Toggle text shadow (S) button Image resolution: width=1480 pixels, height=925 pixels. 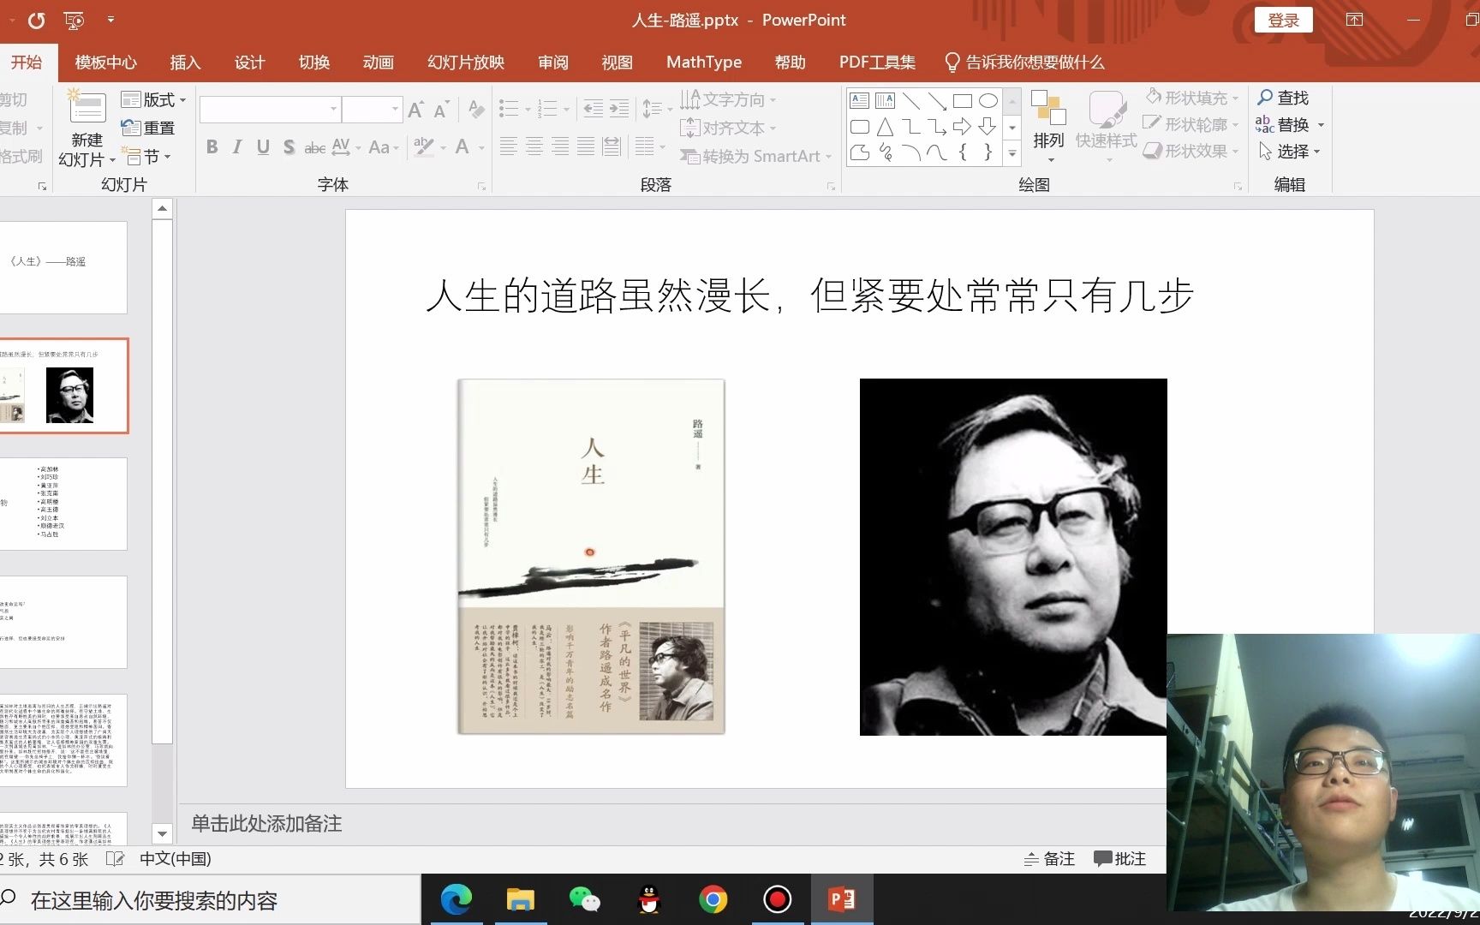289,147
